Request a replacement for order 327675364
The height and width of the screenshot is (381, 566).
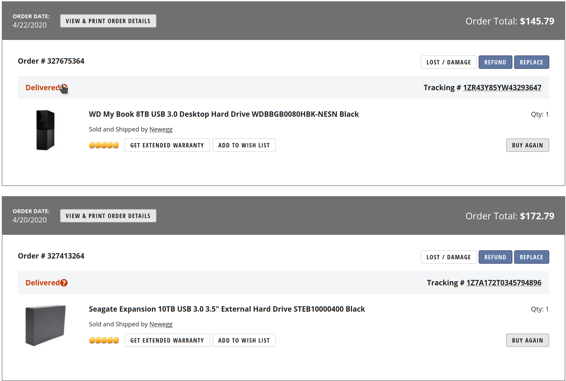(531, 62)
